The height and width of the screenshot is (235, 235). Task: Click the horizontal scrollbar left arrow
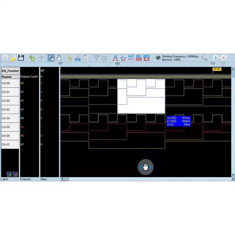pos(62,179)
